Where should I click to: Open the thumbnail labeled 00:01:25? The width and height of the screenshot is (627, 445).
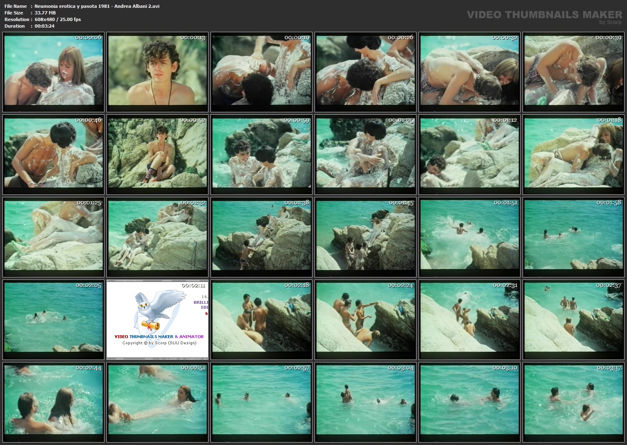(54, 237)
